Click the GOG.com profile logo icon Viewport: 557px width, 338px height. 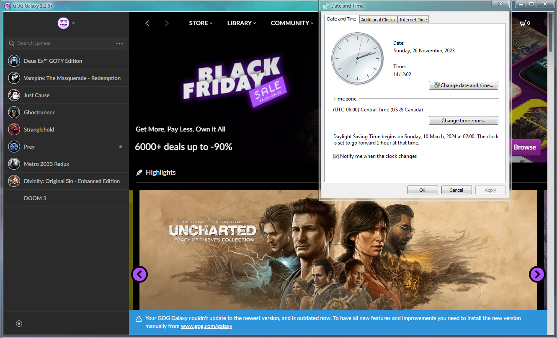click(63, 23)
